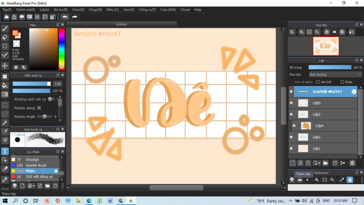Adjust the brush size slider

pos(32,84)
